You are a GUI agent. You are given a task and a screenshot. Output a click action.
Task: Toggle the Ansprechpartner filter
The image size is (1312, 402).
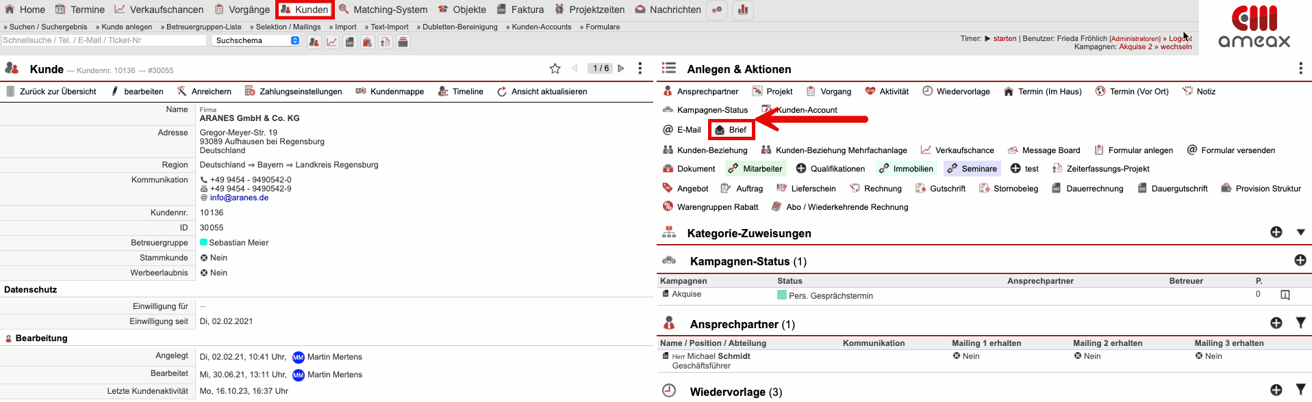(1300, 323)
